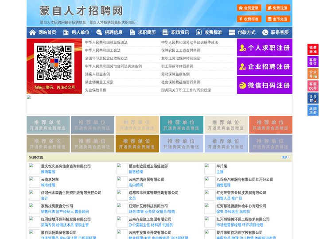Open the red 收费标准 floating sidebar button
Image resolution: width=319 pixels, height=239 pixels.
coord(313,50)
